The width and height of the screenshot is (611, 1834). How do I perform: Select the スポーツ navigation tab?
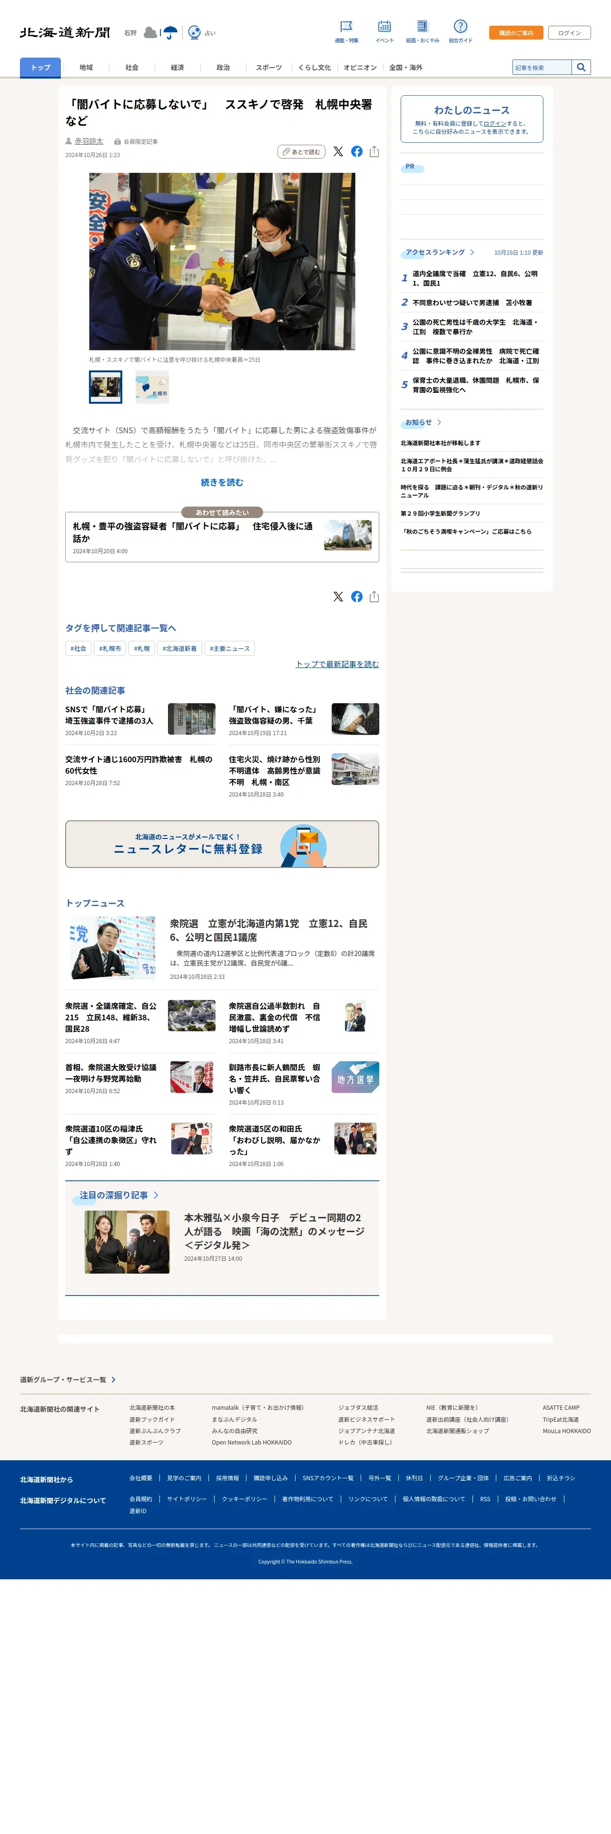click(x=269, y=67)
